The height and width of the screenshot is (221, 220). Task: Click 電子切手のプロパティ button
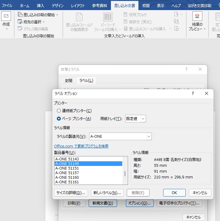click(179, 203)
